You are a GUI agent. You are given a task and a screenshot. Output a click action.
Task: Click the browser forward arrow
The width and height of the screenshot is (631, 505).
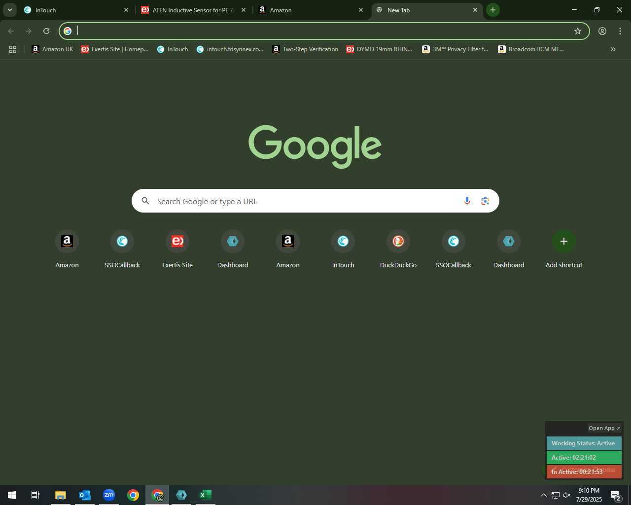pos(29,31)
